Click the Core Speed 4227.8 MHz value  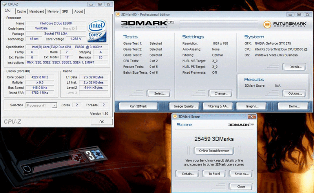coord(40,77)
